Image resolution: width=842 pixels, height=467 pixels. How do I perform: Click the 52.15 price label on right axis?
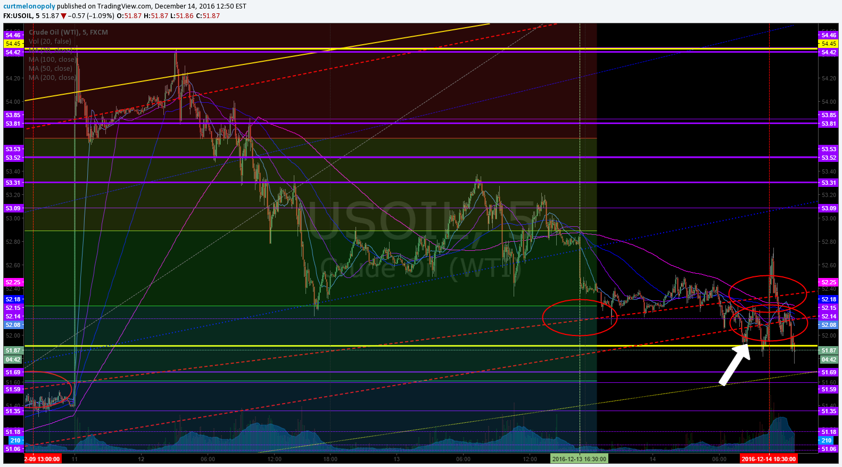click(x=829, y=308)
